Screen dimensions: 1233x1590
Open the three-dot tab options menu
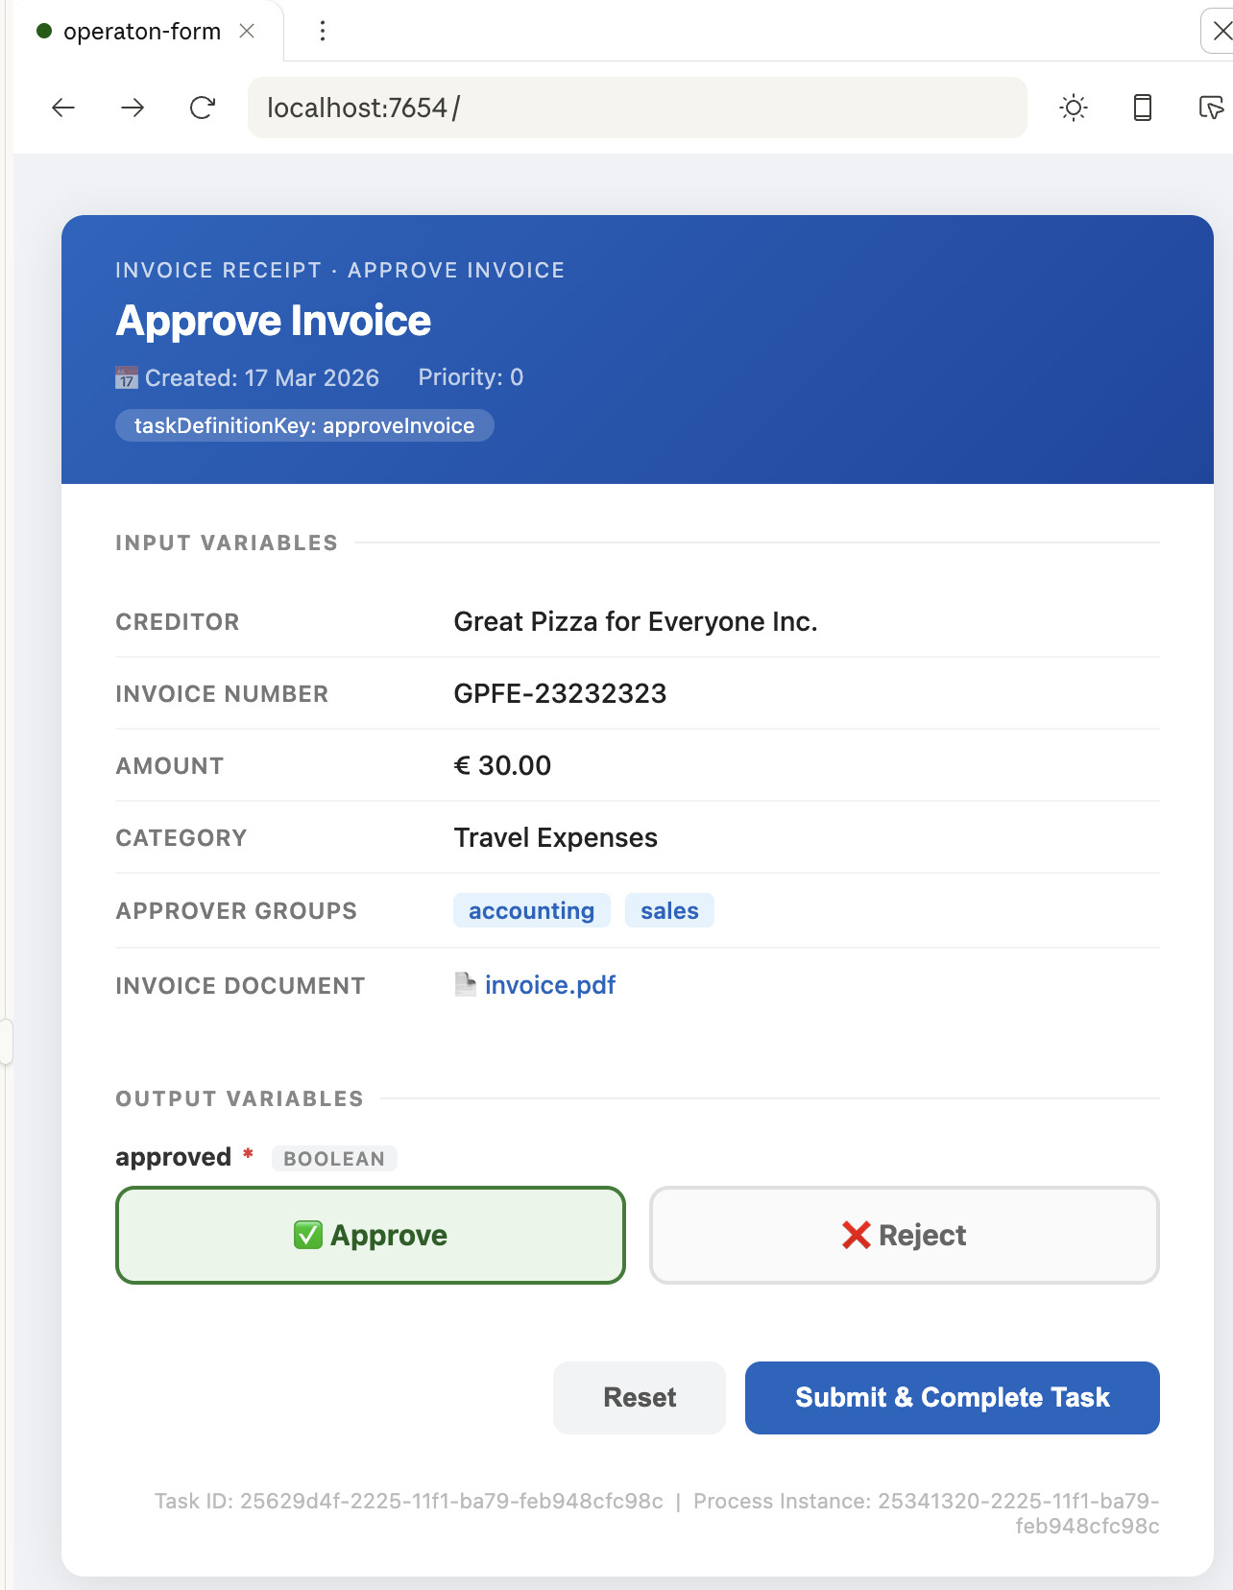pos(323,32)
